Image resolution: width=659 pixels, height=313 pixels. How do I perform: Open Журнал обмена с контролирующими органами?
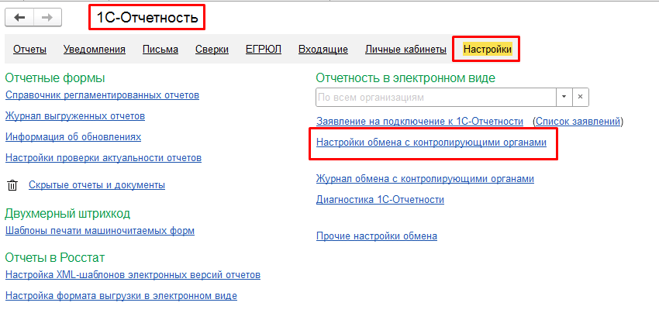coord(425,180)
